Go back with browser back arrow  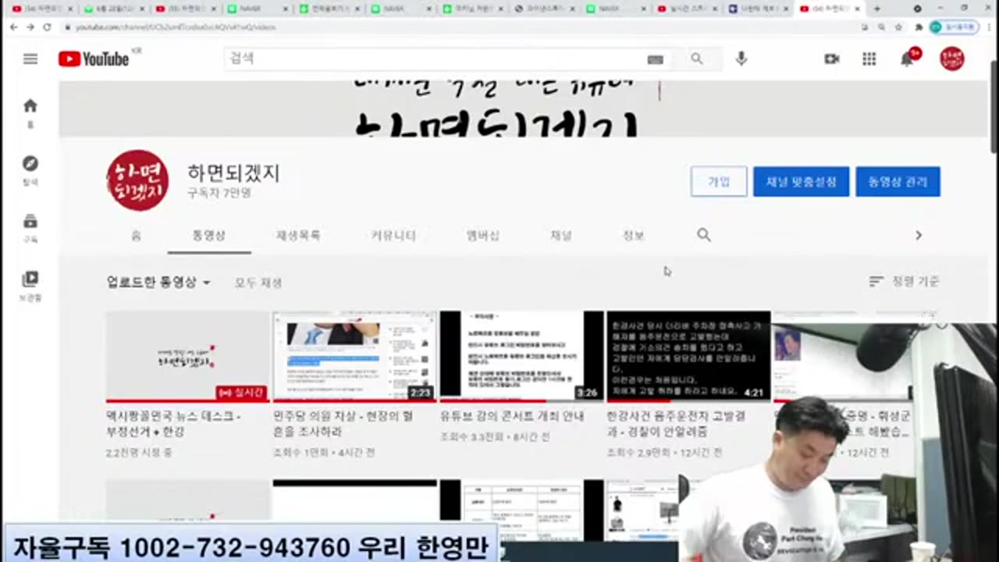click(x=13, y=27)
